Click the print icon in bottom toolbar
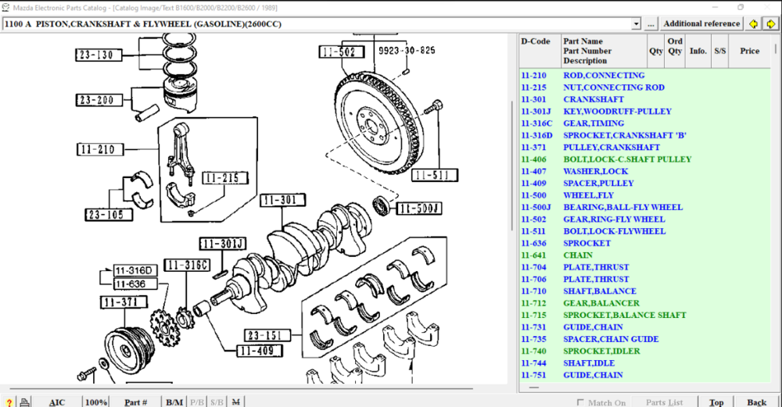The image size is (782, 407). coord(25,402)
